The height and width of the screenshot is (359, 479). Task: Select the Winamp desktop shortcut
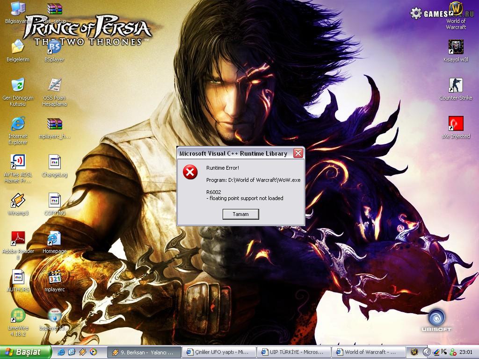point(18,201)
